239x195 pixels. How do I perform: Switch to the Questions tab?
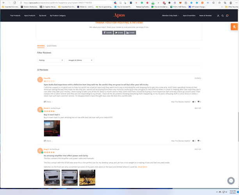click(52, 46)
